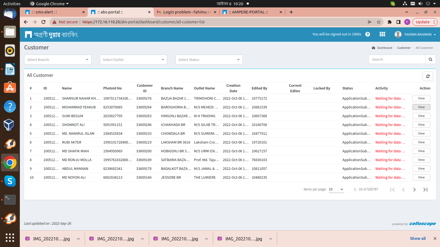
Task: Open Ubuntu Software from the dock
Action: [10, 88]
